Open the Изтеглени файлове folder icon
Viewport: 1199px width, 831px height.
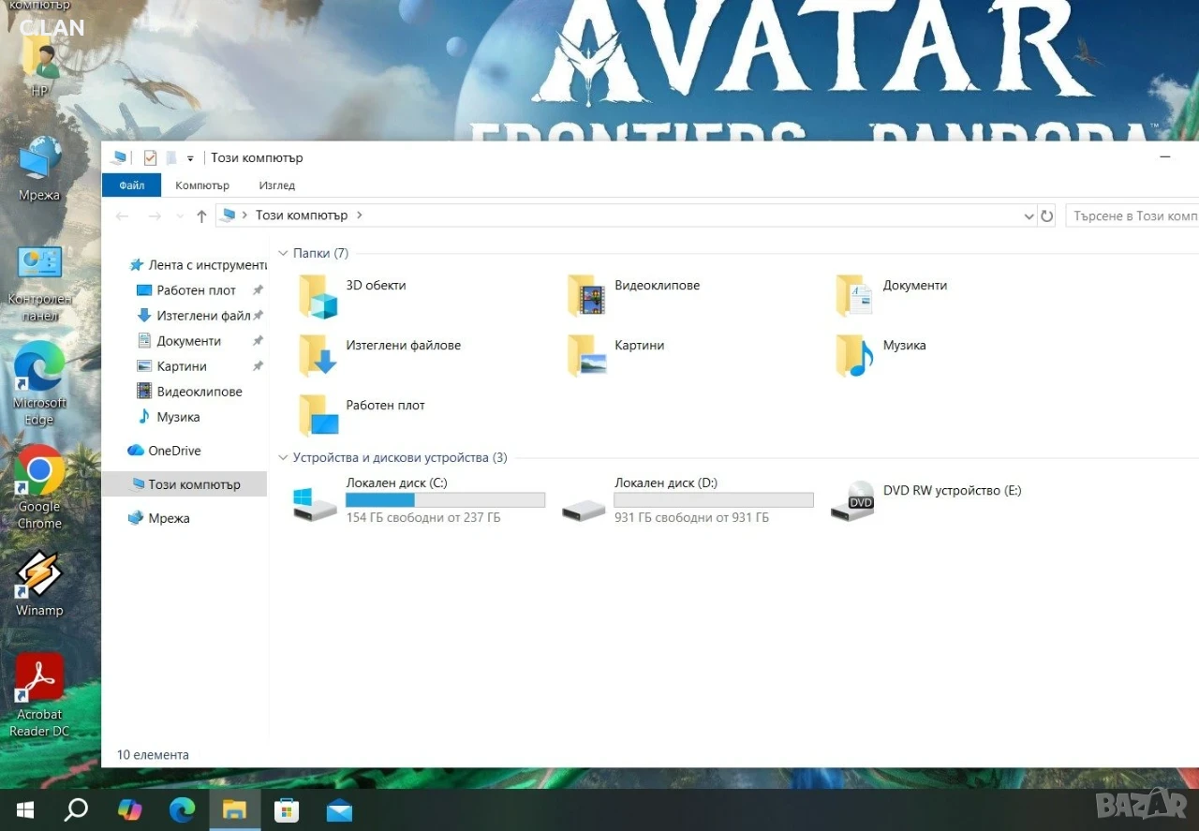click(318, 355)
